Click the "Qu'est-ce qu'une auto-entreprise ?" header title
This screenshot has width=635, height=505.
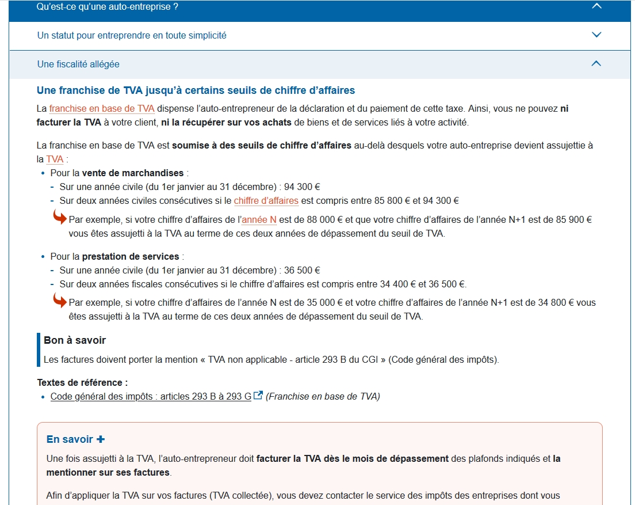pos(108,7)
